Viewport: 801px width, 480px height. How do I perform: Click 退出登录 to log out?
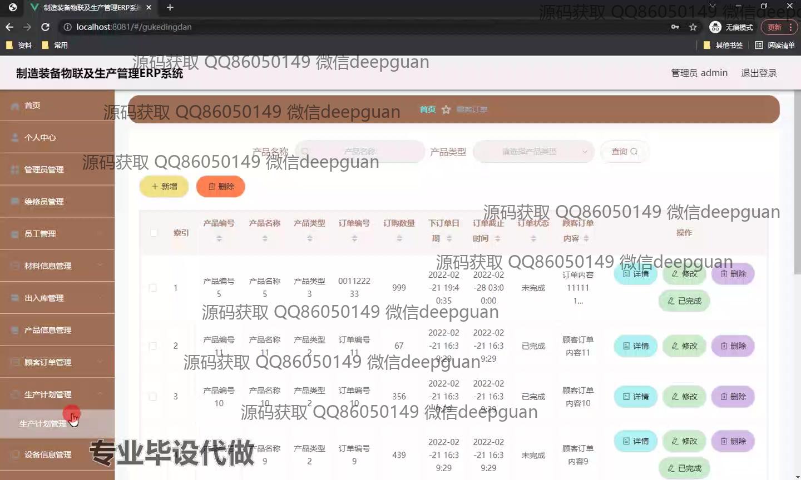pyautogui.click(x=758, y=73)
